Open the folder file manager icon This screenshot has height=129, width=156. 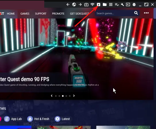(x=105, y=5)
